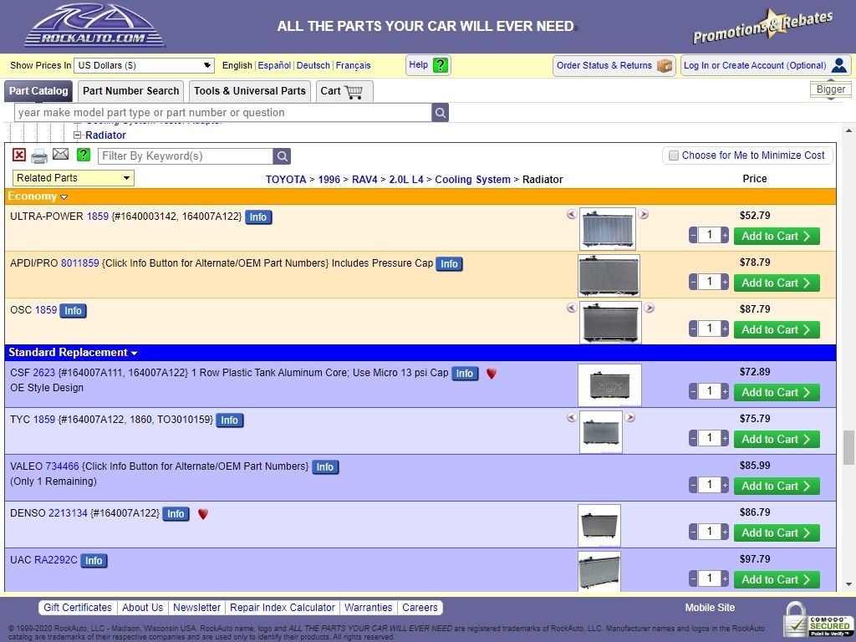Click the red X close listing icon
Screen dimensions: 856x642
[19, 155]
